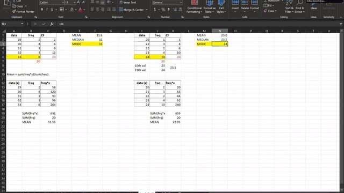Click into the formula bar input
This screenshot has width=344, height=193.
click(x=197, y=24)
